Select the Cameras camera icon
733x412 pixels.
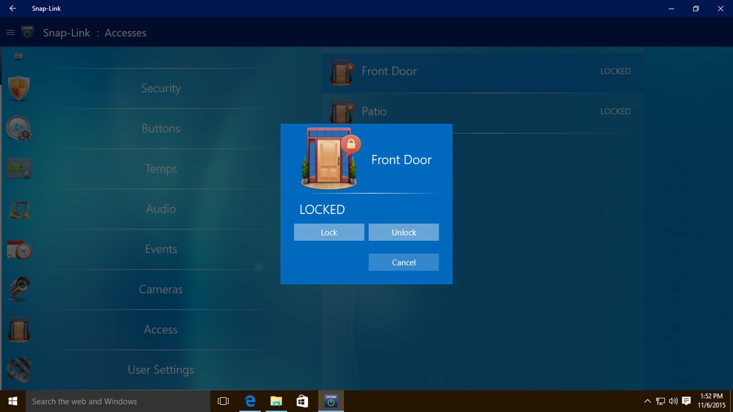pos(19,288)
